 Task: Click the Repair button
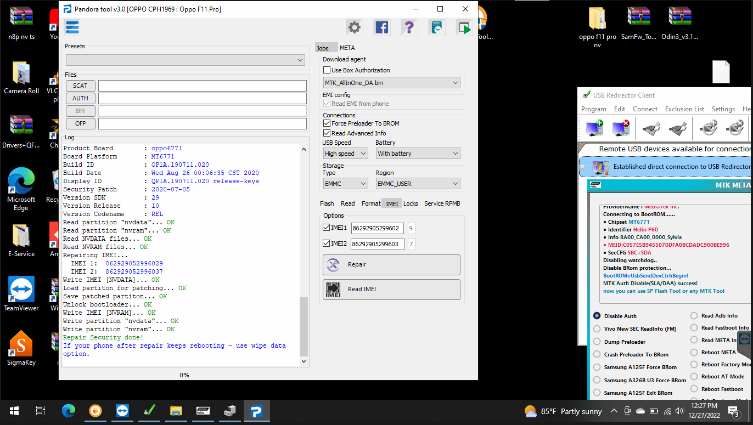click(391, 264)
